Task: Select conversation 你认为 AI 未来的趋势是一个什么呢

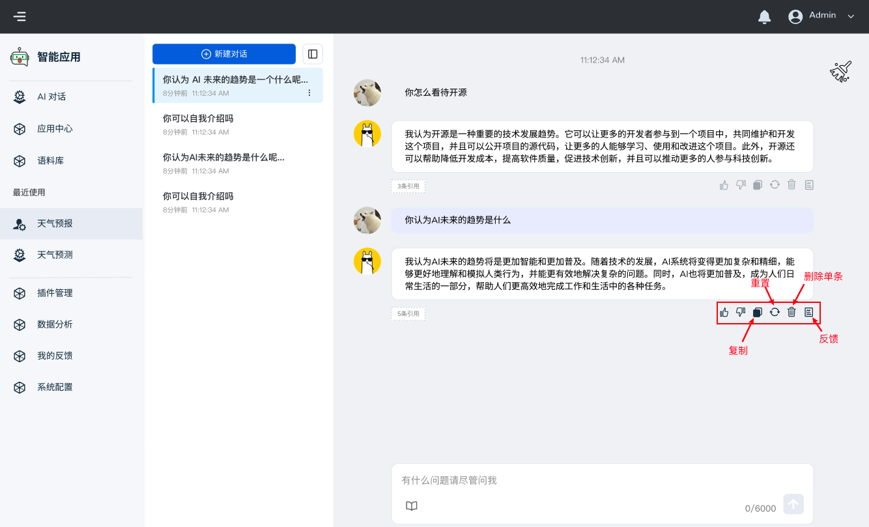Action: point(238,85)
